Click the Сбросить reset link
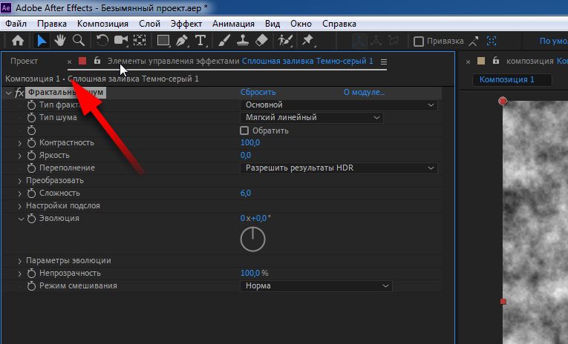 point(258,92)
